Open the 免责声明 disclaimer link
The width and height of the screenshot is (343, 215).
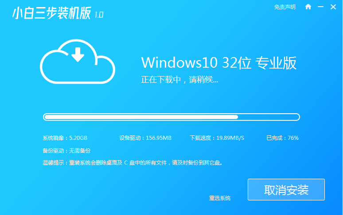285,7
